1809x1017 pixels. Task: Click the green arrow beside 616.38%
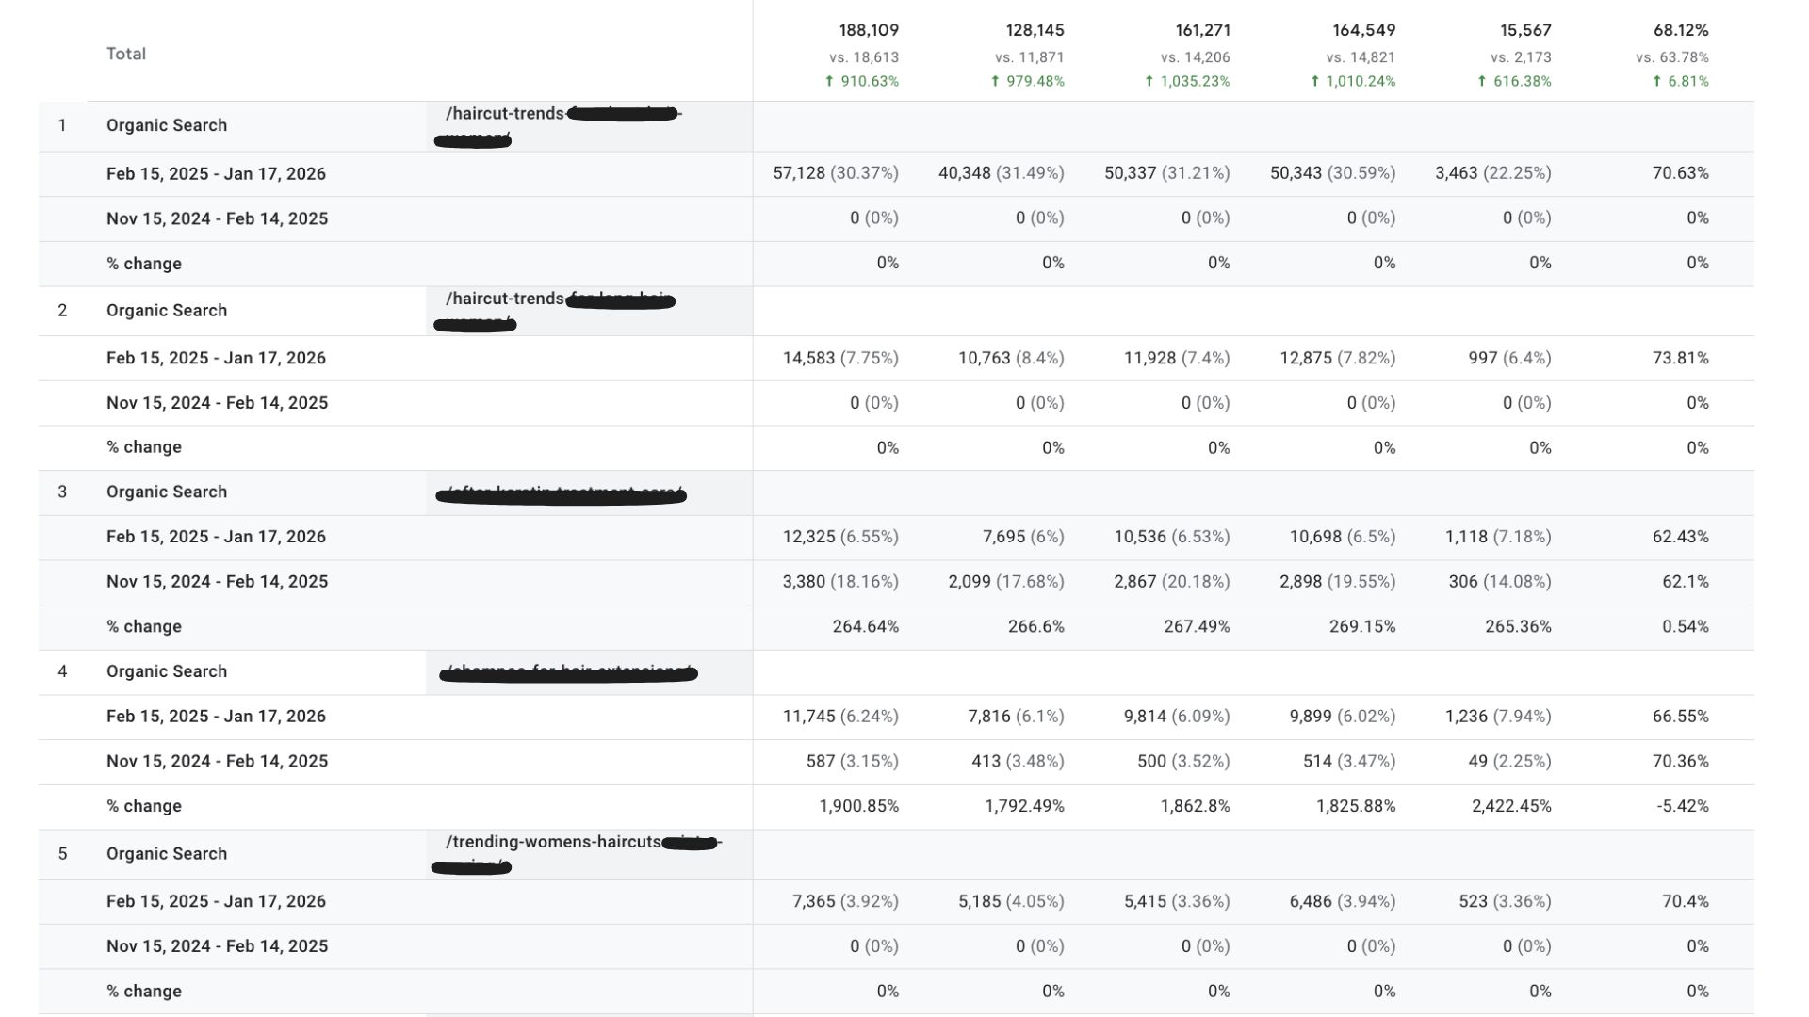click(x=1481, y=82)
